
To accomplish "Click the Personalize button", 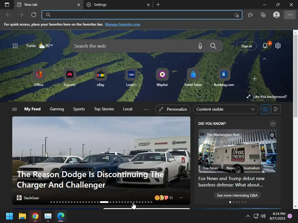I will 173,109.
